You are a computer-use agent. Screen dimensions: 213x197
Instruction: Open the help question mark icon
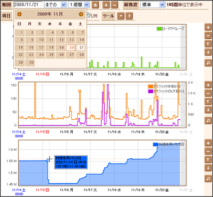pos(129,16)
